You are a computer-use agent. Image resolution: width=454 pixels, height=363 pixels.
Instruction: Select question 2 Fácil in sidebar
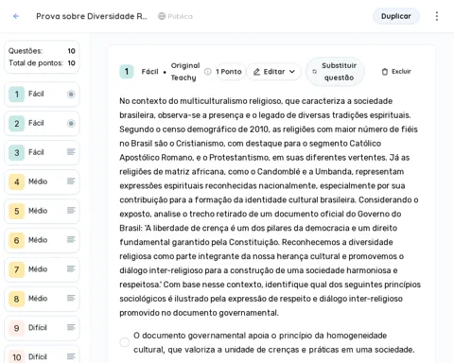click(42, 123)
